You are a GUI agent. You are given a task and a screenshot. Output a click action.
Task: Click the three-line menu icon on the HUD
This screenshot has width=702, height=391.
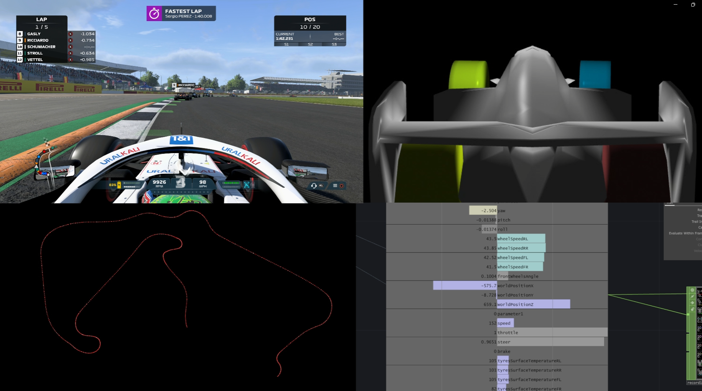click(335, 186)
